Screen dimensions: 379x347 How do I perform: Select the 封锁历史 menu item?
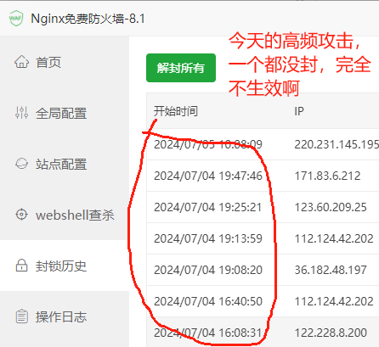coord(65,266)
